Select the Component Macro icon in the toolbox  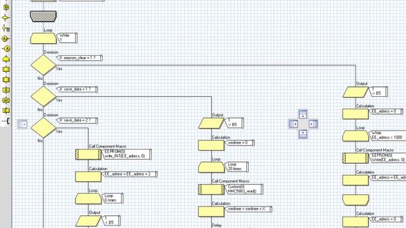pos(6,80)
